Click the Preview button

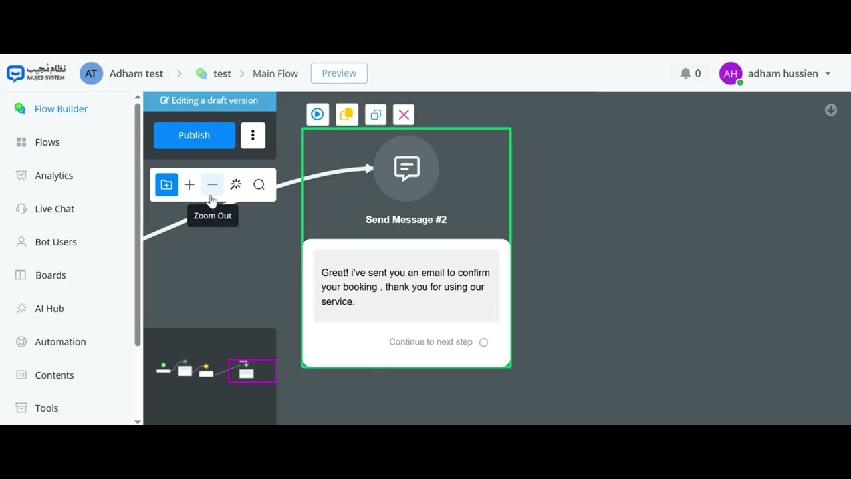339,73
